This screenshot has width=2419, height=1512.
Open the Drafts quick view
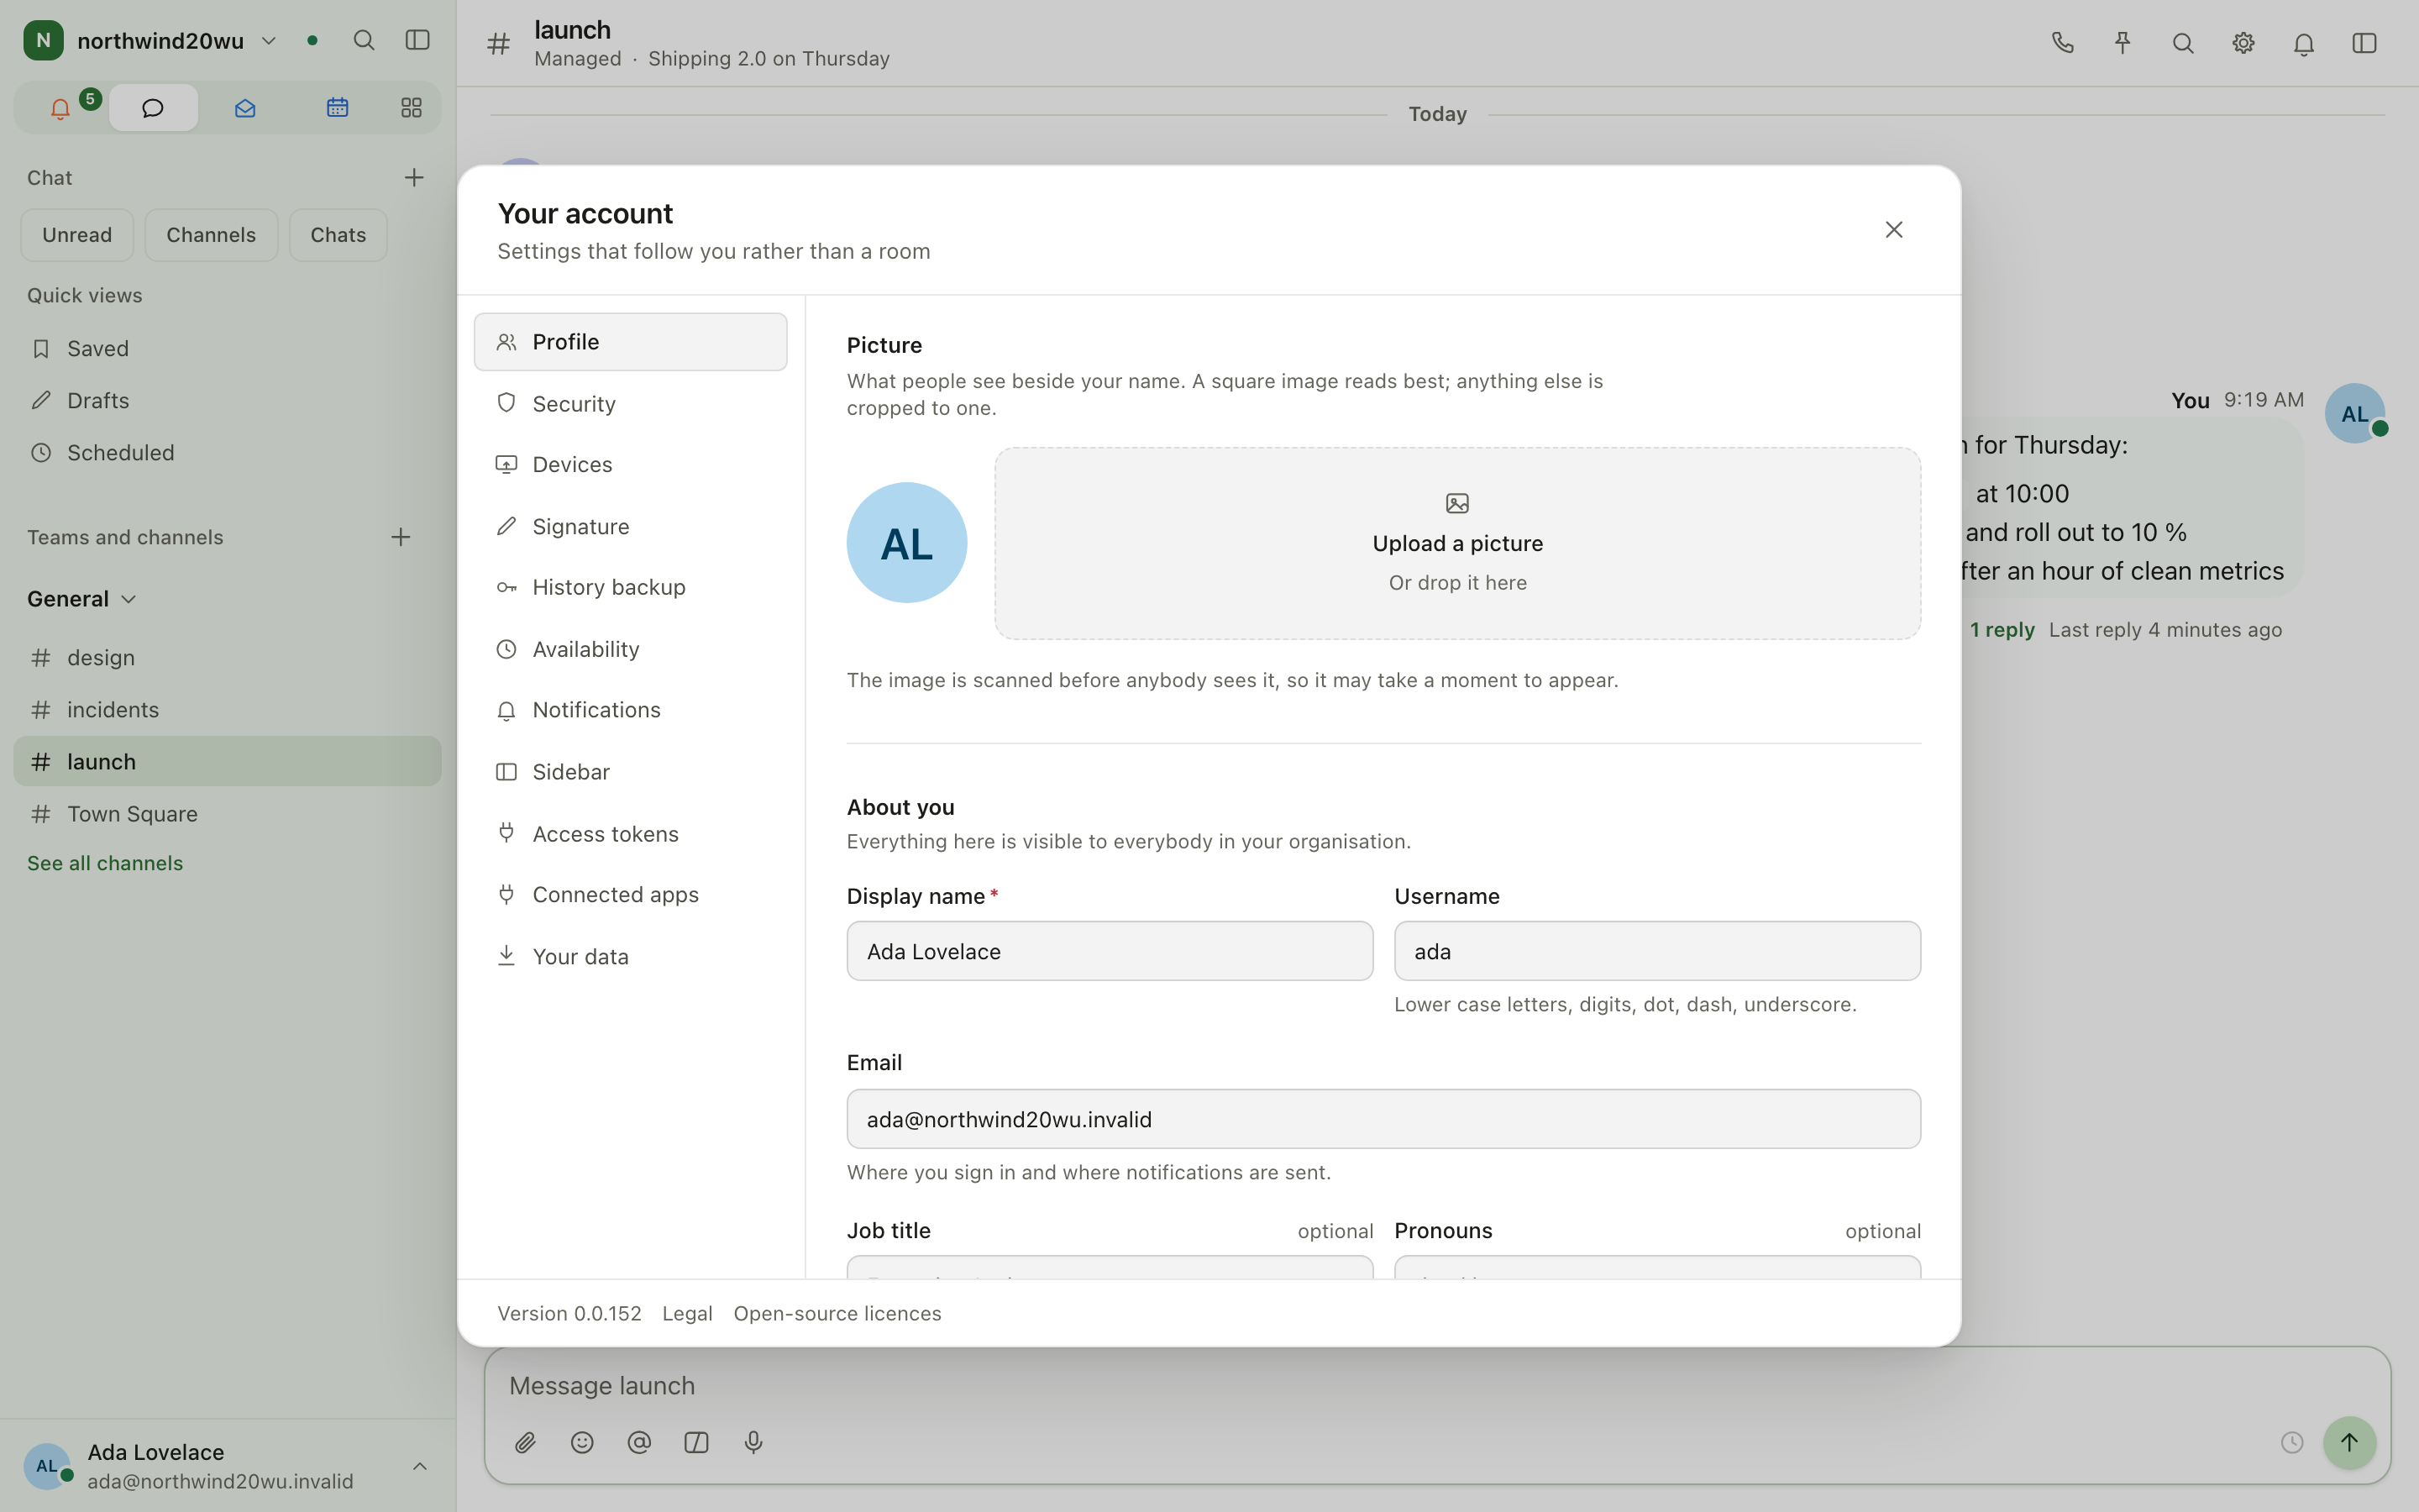pos(228,401)
